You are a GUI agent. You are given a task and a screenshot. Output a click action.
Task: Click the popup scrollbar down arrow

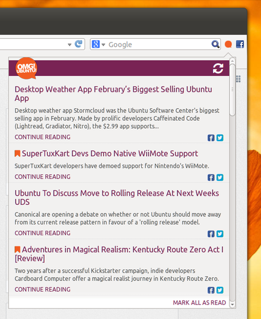tap(233, 304)
